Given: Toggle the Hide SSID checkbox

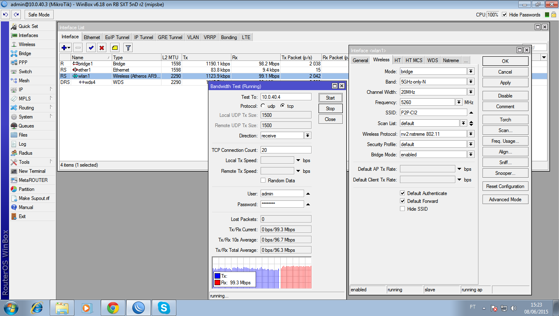Looking at the screenshot, I should [x=402, y=209].
